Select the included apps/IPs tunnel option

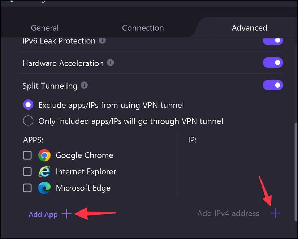(28, 120)
